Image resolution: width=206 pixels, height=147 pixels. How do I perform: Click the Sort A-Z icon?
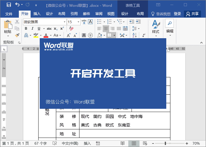click(x=134, y=35)
